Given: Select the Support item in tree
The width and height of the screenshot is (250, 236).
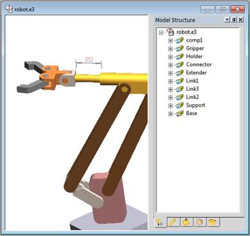Looking at the screenshot, I should 196,105.
